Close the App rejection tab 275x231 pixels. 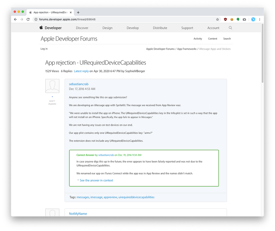71,12
